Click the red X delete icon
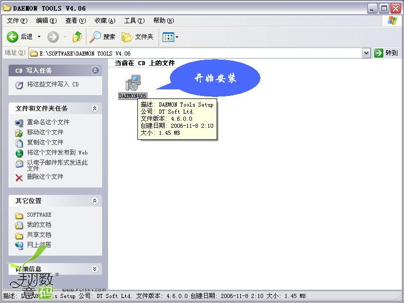The image size is (404, 303). (19, 178)
